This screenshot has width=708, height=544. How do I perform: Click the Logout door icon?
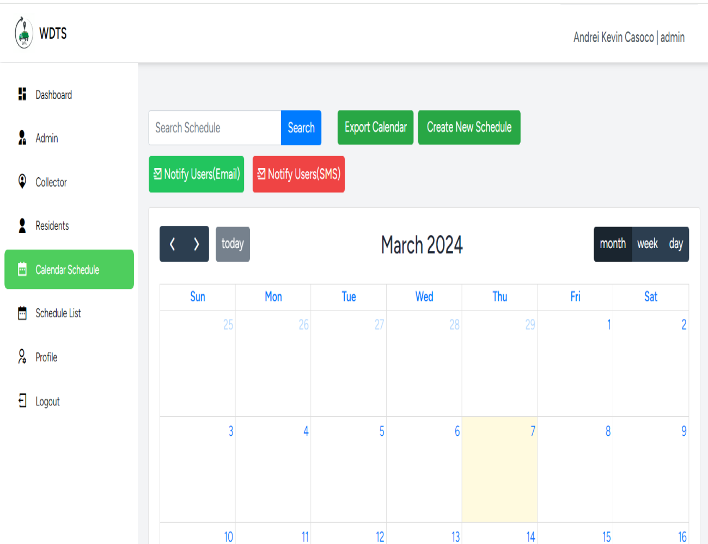pyautogui.click(x=22, y=401)
